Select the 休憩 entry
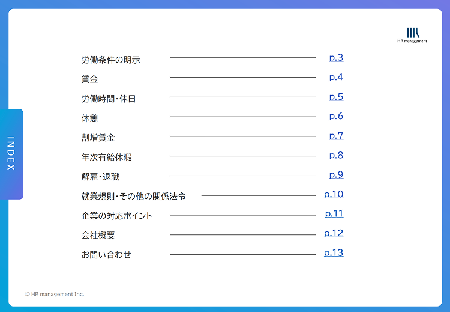The height and width of the screenshot is (312, 450). (x=89, y=118)
